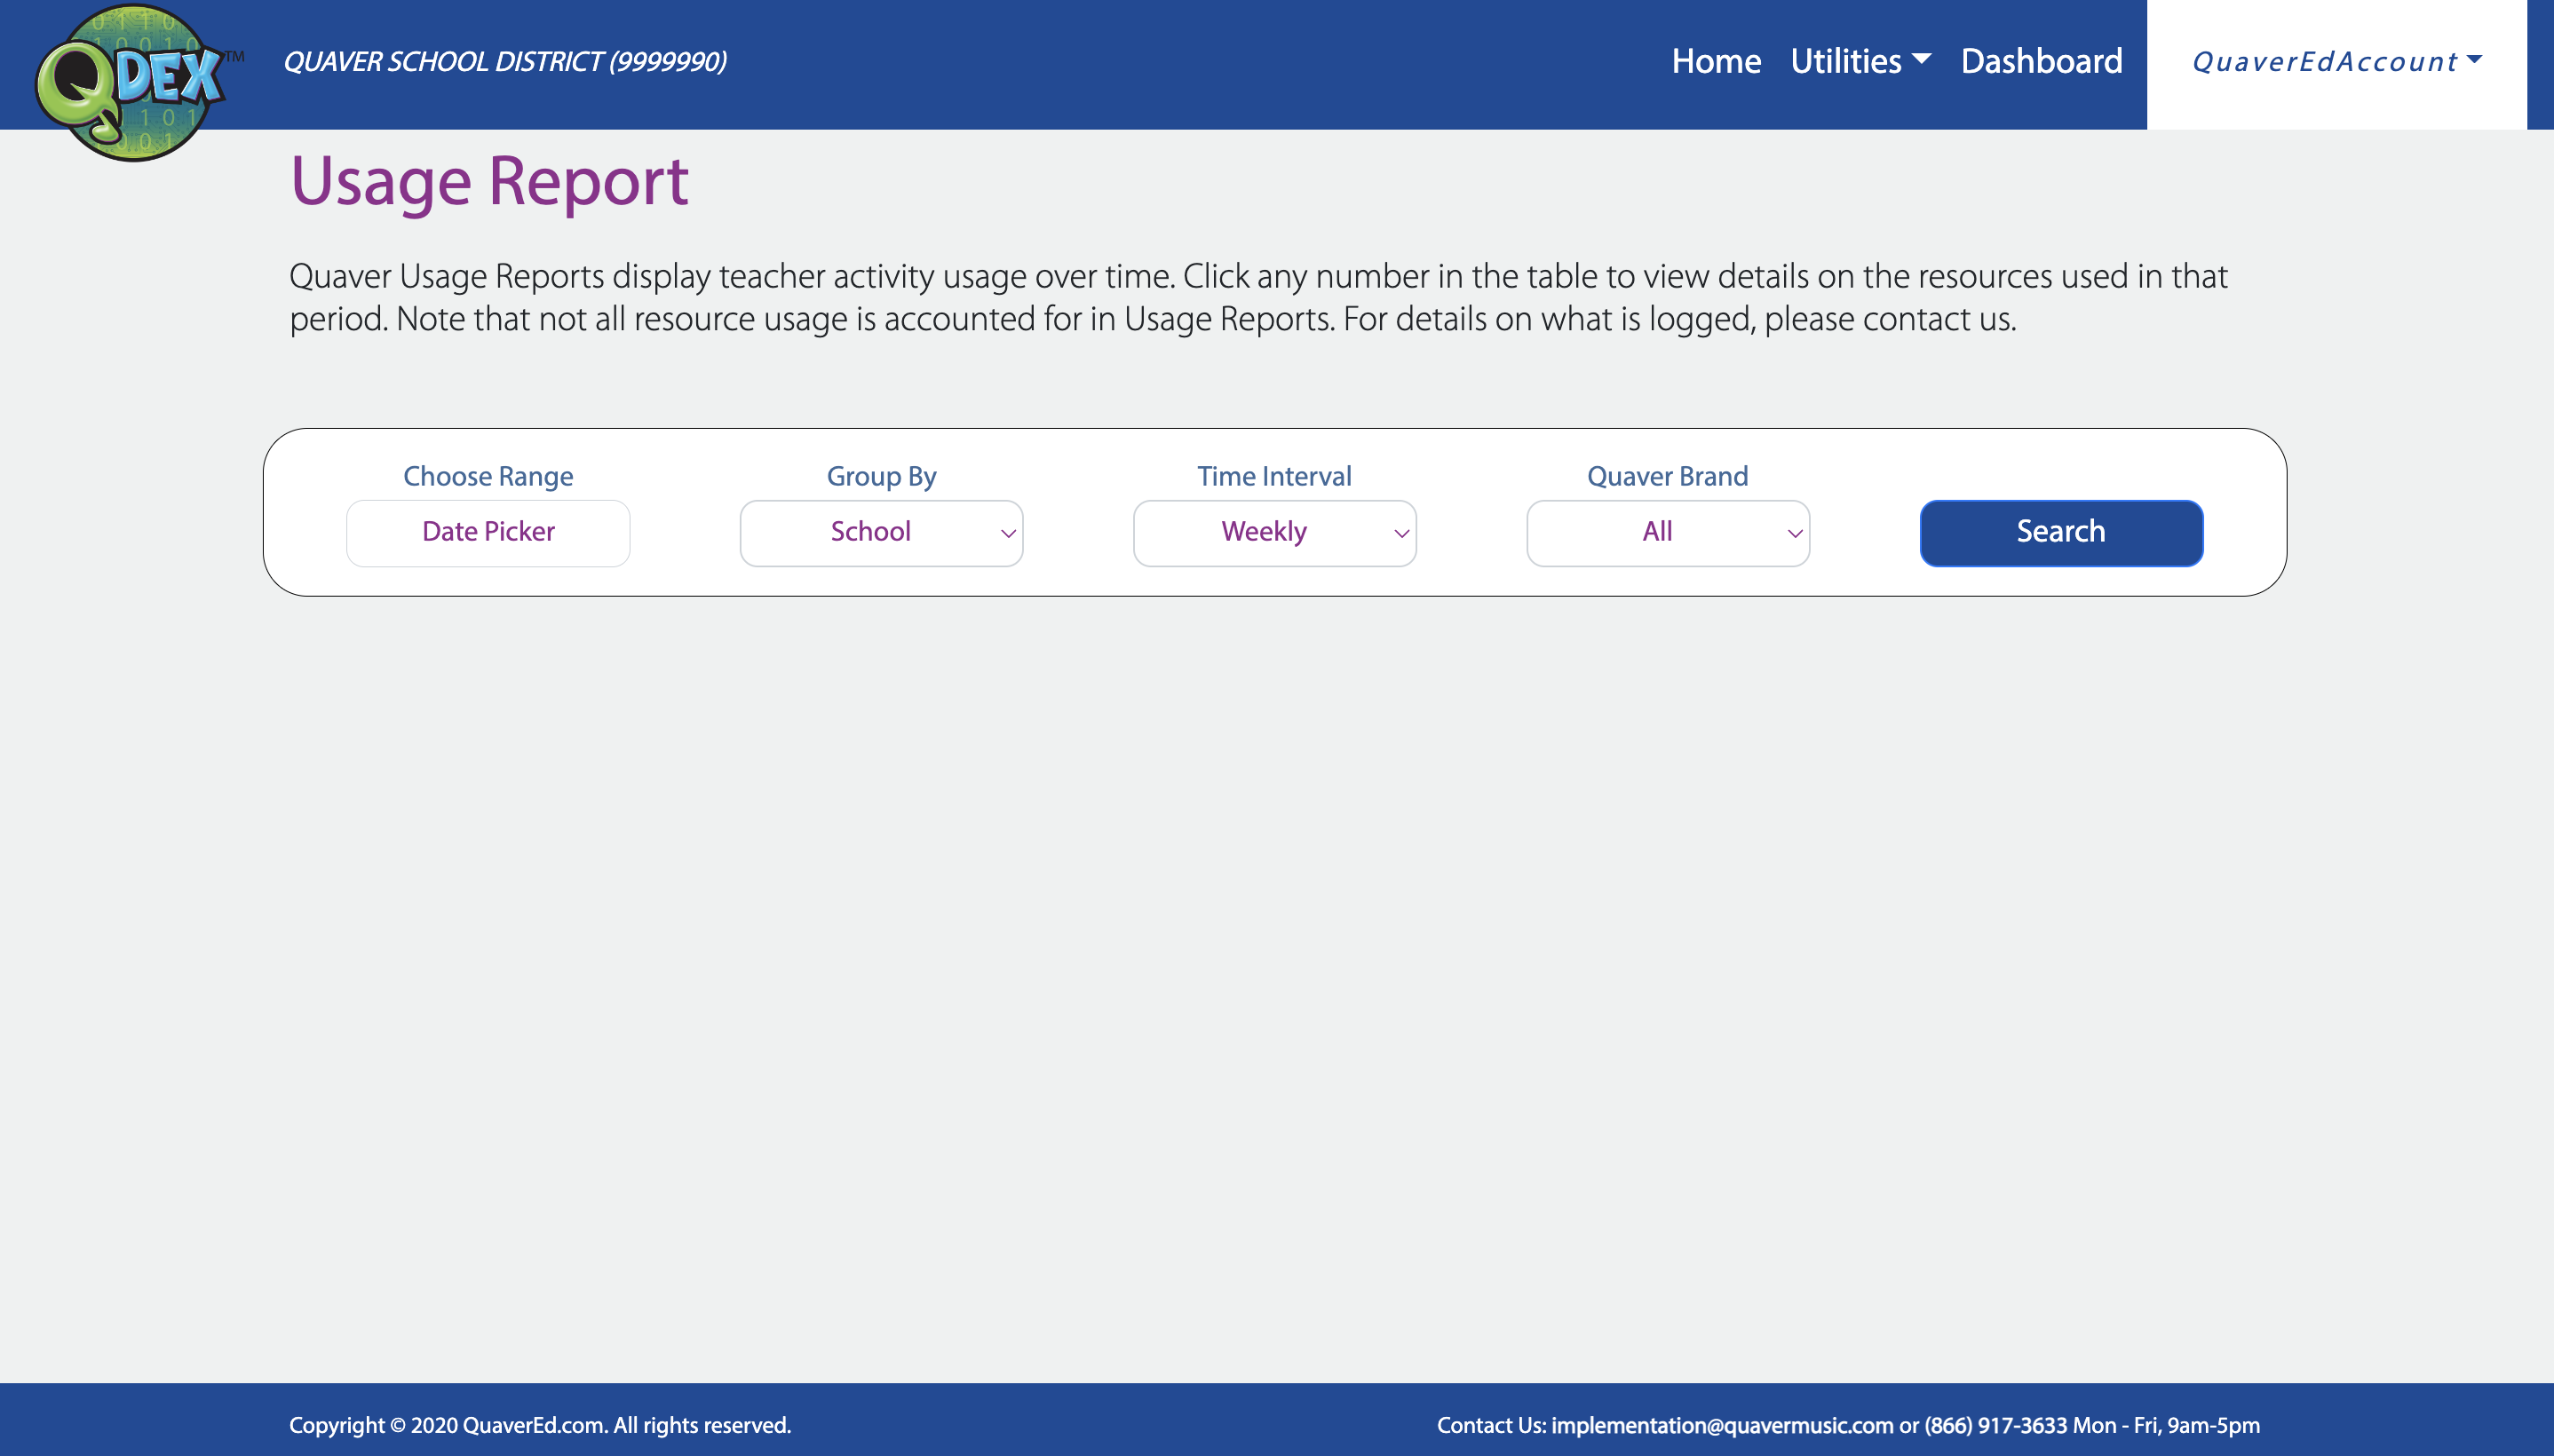Open the Group By School dropdown
The image size is (2554, 1456).
point(881,533)
